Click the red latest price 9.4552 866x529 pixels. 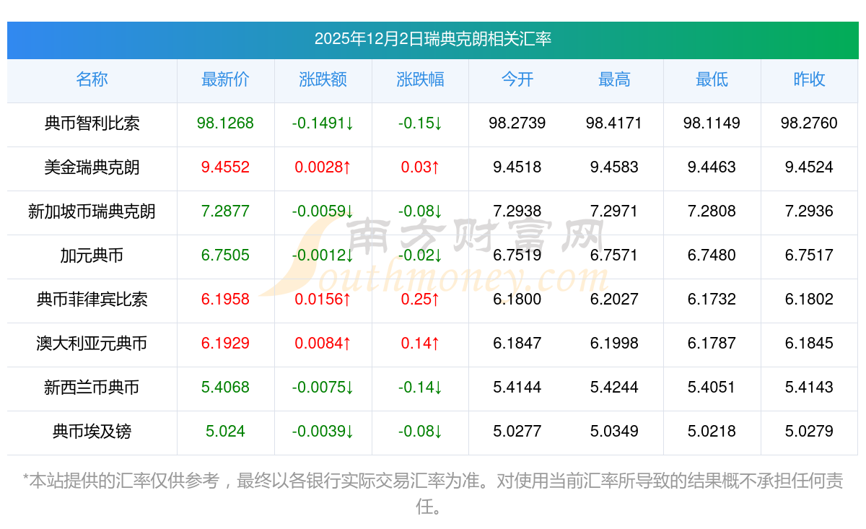click(225, 167)
